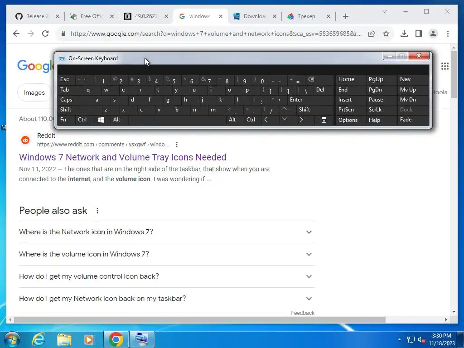Open the Google apps grid icon
Viewport: 464px width, 348px height.
(445, 66)
